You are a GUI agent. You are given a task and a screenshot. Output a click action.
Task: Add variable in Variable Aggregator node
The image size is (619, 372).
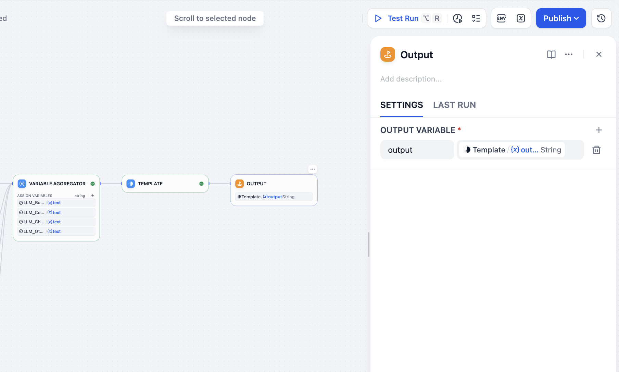(x=93, y=196)
